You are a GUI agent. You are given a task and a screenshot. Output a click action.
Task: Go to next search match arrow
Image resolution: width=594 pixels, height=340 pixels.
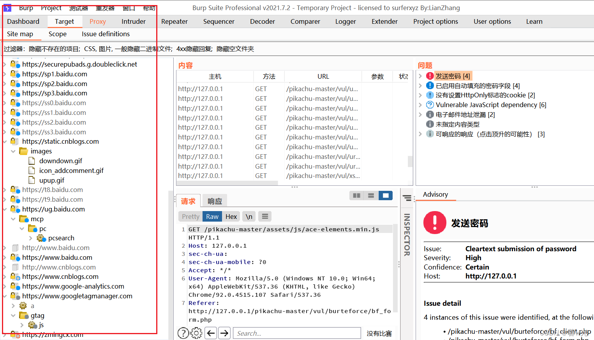pos(224,333)
